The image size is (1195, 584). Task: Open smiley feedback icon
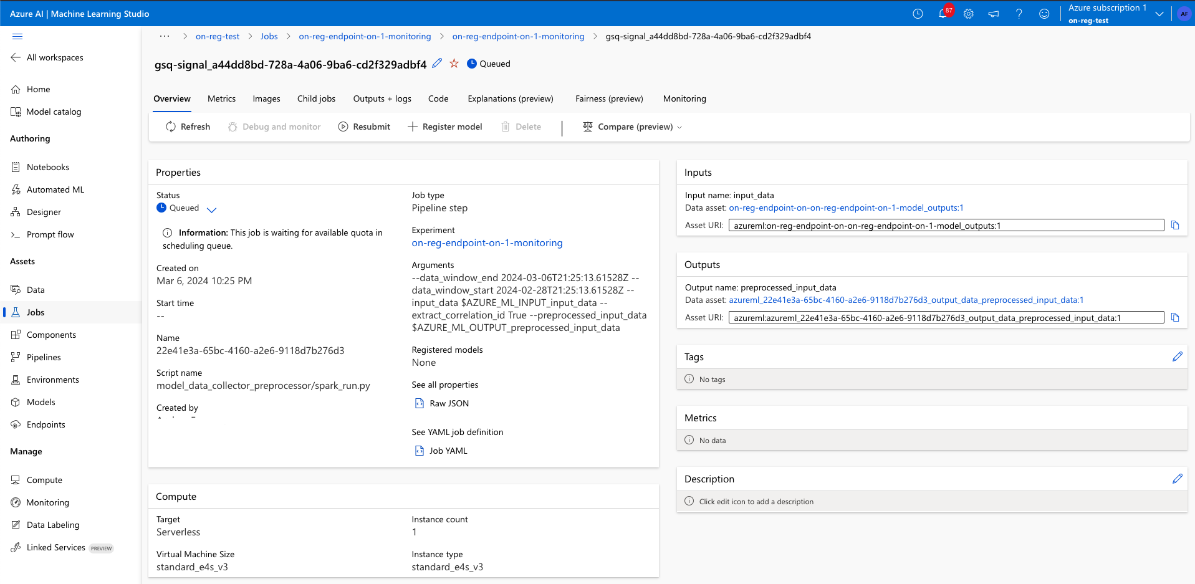coord(1044,14)
